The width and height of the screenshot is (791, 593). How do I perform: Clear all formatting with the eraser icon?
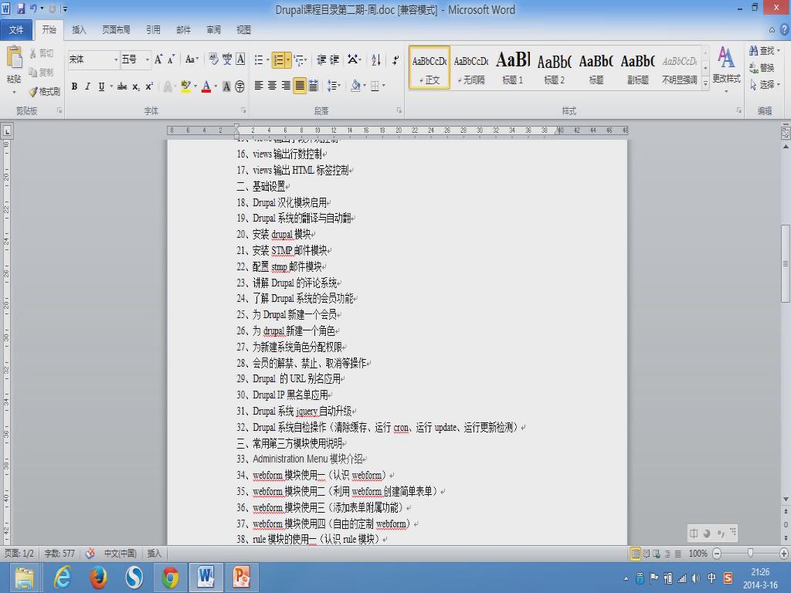[213, 59]
